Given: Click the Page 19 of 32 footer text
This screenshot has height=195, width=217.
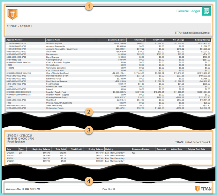Looking at the screenshot, I should click(108, 189).
